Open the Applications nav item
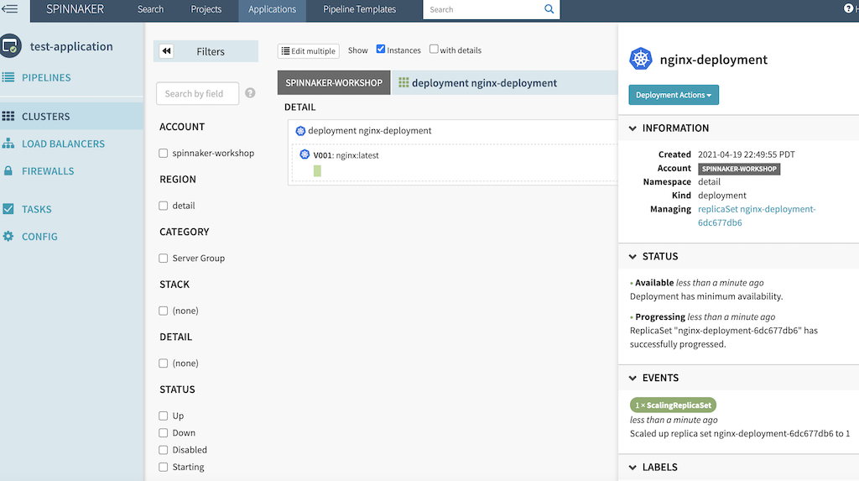859x481 pixels. 273,9
